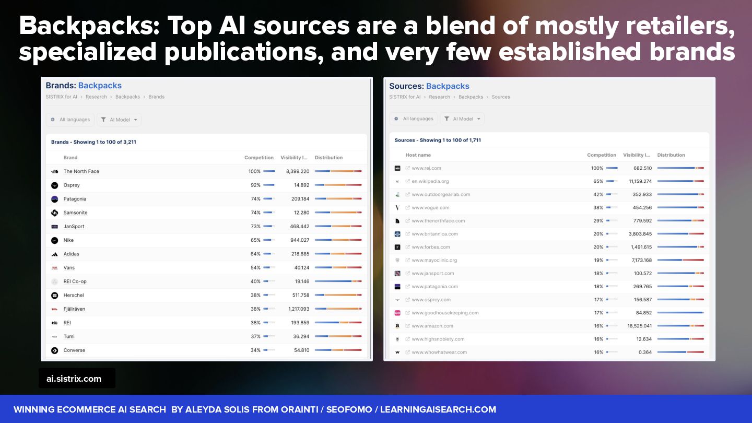Select Backpacks breadcrumb in Sources panel
This screenshot has width=752, height=423.
(x=471, y=97)
